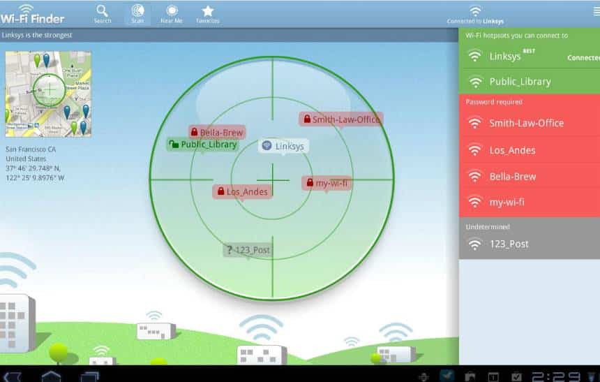This screenshot has width=600, height=382.
Task: Tap the Connected to Linksys indicator
Action: coord(475,15)
